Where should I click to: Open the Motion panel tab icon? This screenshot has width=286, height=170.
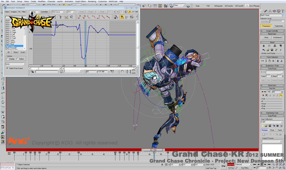click(x=275, y=11)
